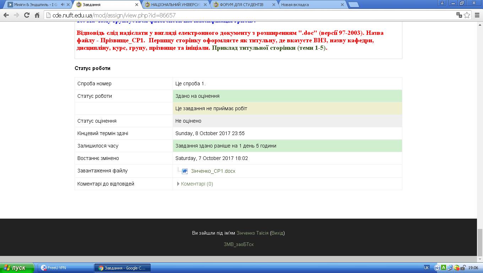Mute the audio icon on the first tab
This screenshot has width=483, height=273.
coord(63,5)
